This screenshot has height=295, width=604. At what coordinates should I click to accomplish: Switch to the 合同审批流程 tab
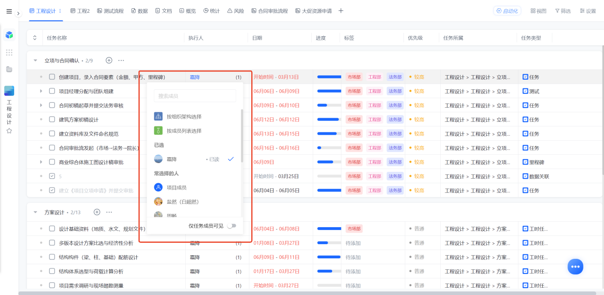tap(270, 11)
